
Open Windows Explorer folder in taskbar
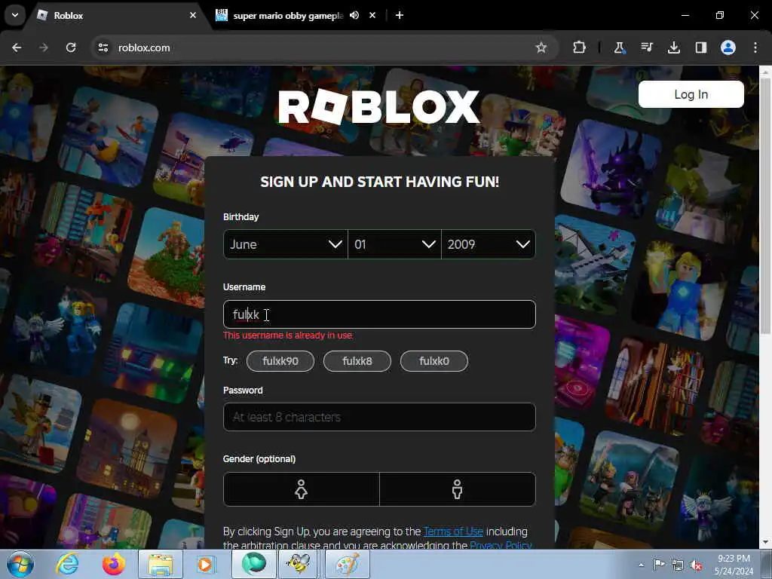pos(161,564)
